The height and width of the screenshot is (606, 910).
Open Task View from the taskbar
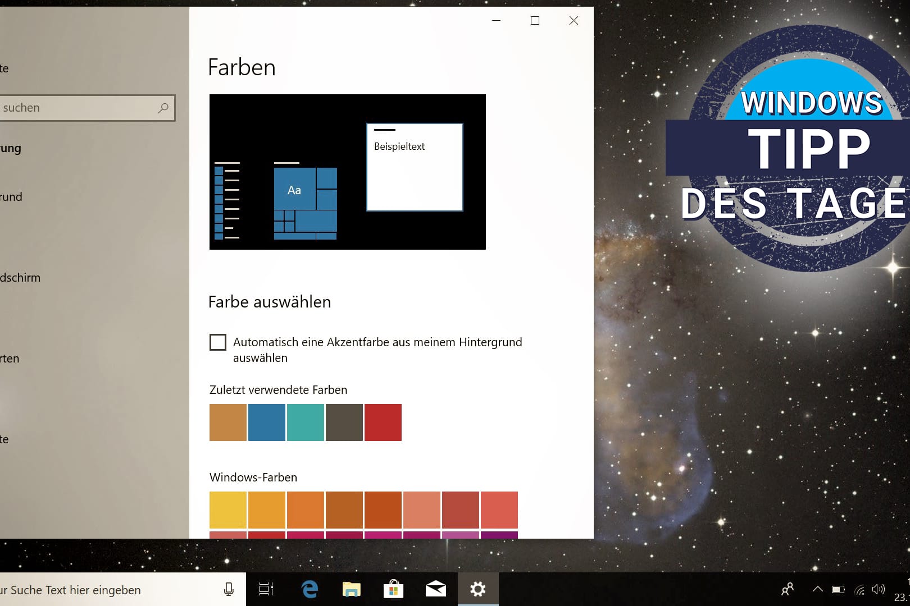tap(266, 589)
